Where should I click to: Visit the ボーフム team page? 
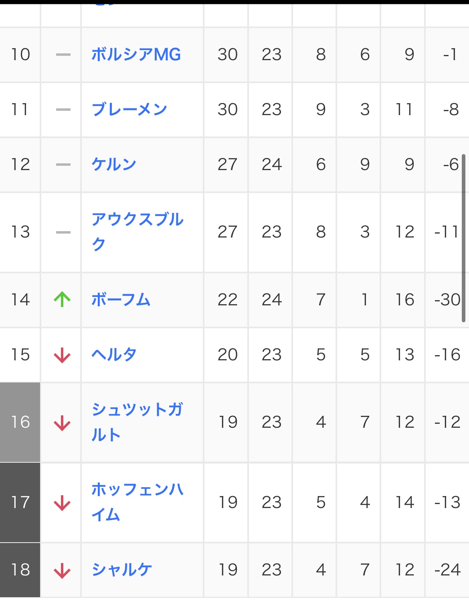121,300
